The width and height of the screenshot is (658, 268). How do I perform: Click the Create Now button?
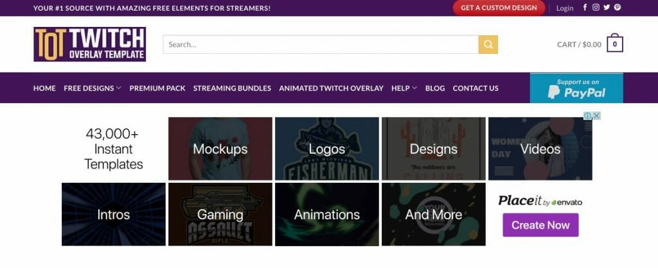click(540, 225)
